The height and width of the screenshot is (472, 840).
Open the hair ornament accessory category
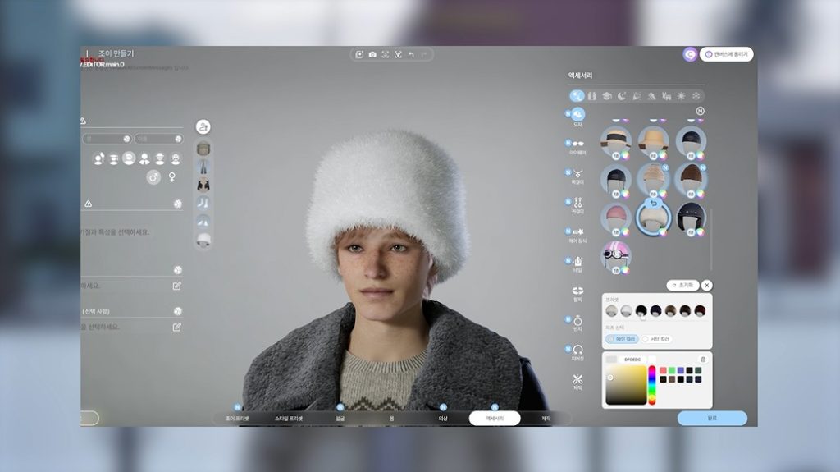(x=577, y=232)
